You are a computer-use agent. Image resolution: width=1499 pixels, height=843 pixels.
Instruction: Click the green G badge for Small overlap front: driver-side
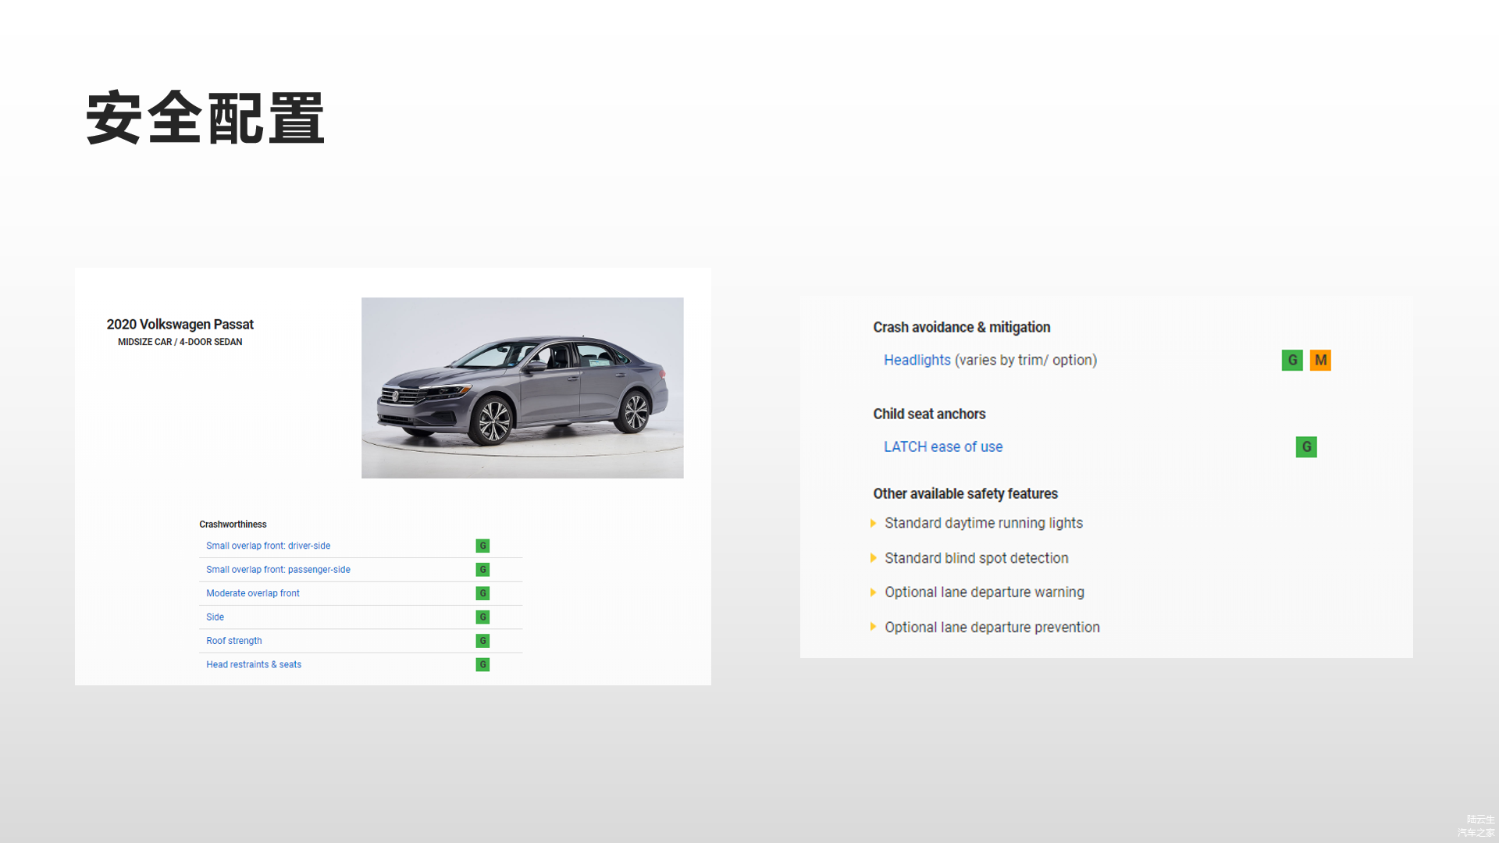tap(482, 546)
